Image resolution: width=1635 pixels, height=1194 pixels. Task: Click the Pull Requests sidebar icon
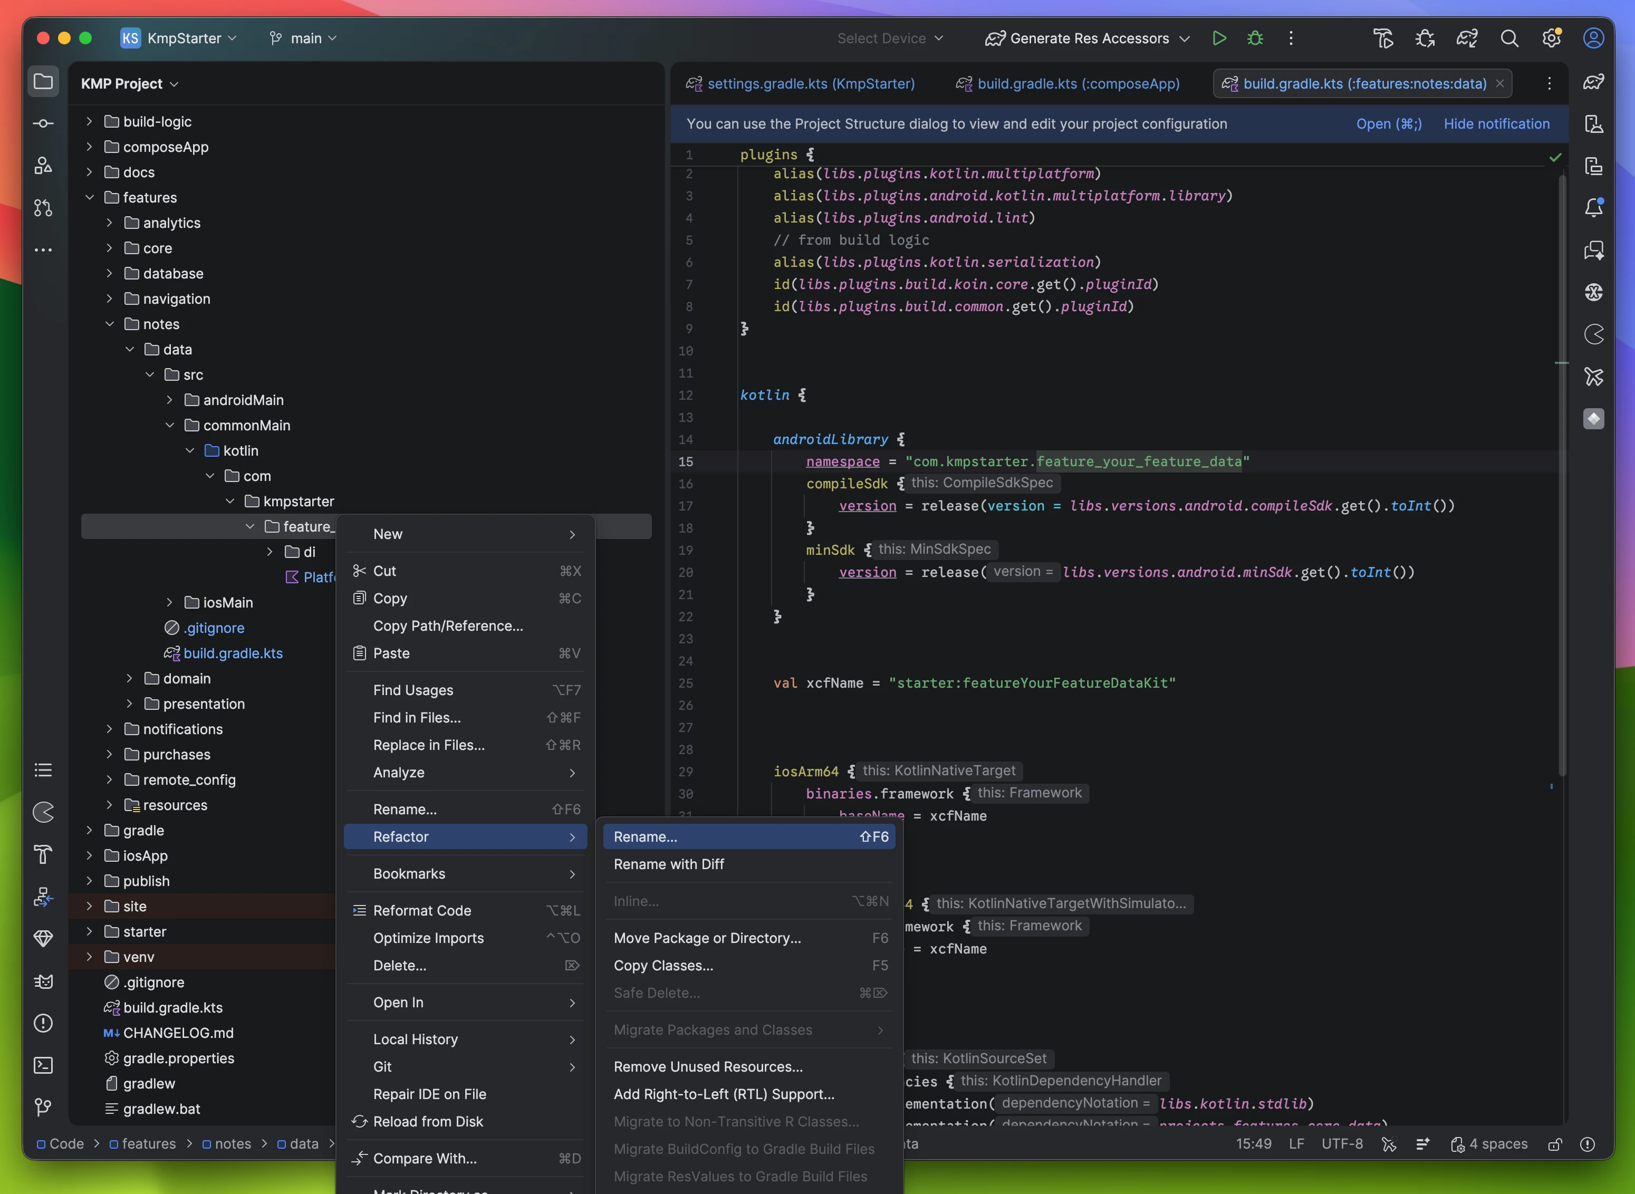pyautogui.click(x=43, y=208)
